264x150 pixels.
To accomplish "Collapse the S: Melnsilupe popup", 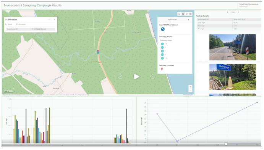I will [x=49, y=20].
